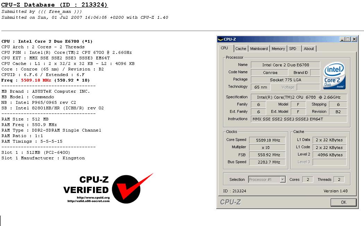The height and width of the screenshot is (226, 364).
Task: Click the Technology field 65 nm
Action: pos(261,87)
